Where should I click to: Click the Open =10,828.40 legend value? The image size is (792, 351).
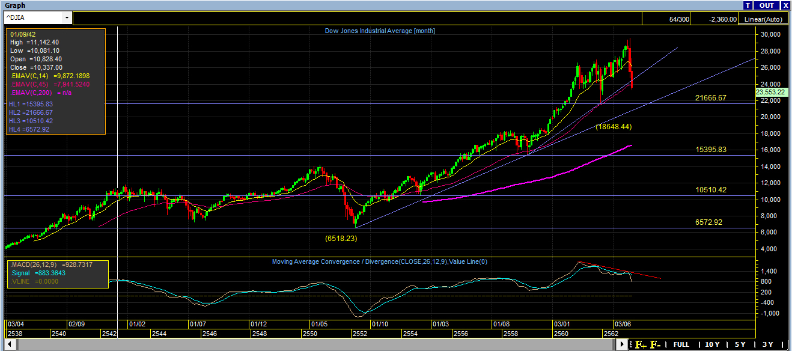(x=35, y=60)
